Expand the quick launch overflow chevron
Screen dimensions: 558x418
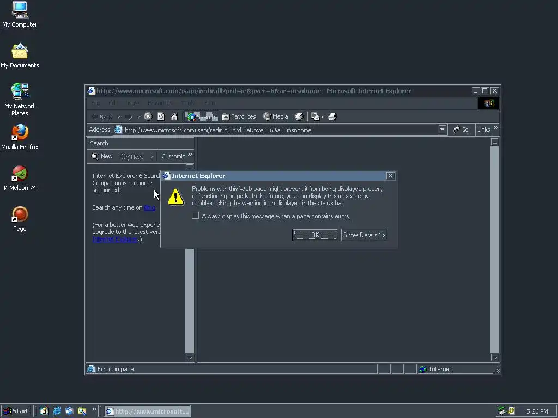[x=94, y=409]
